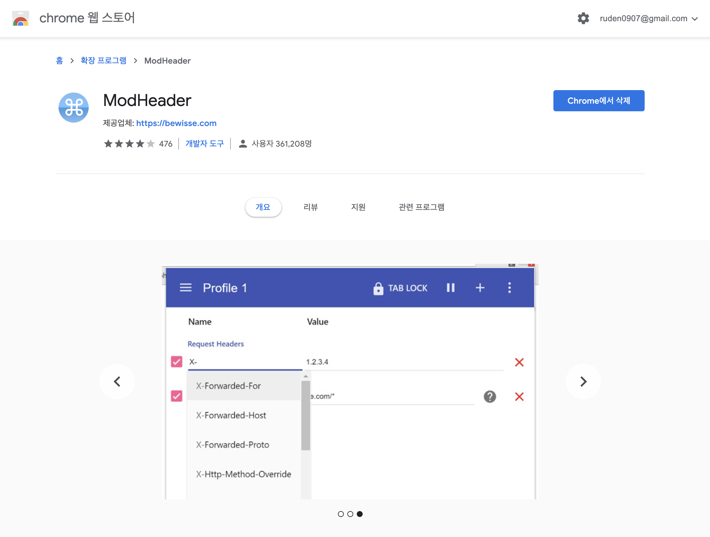The image size is (710, 537).
Task: Click the ModHeader screenshot preview image
Action: [x=350, y=381]
